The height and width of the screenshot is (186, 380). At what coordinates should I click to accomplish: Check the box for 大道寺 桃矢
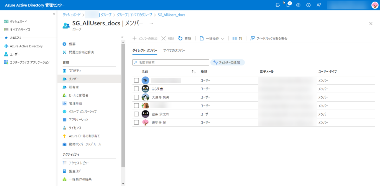(136, 97)
